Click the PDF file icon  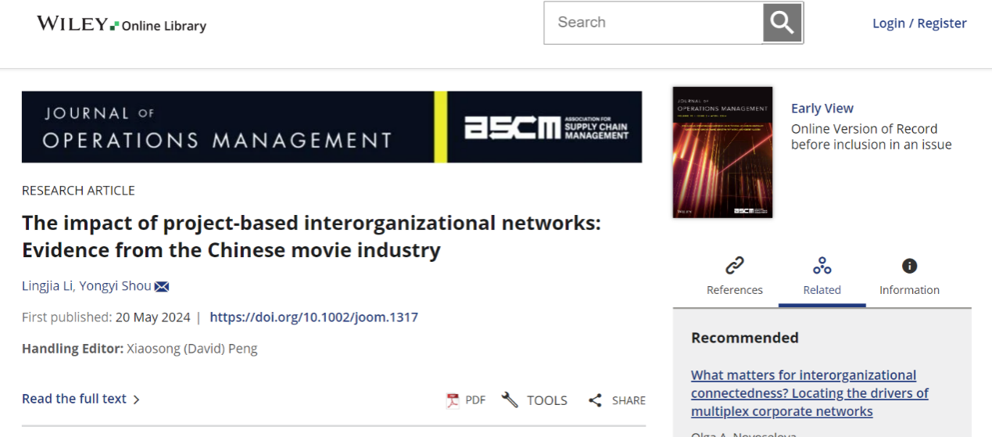point(453,400)
